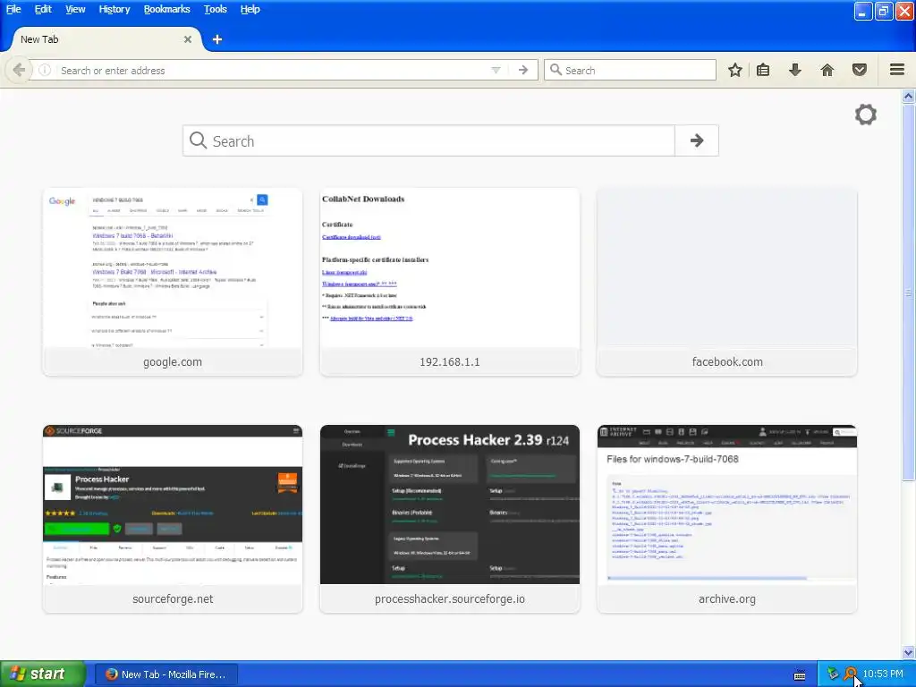Restore down the Firefox window
The image size is (916, 687).
coord(884,11)
